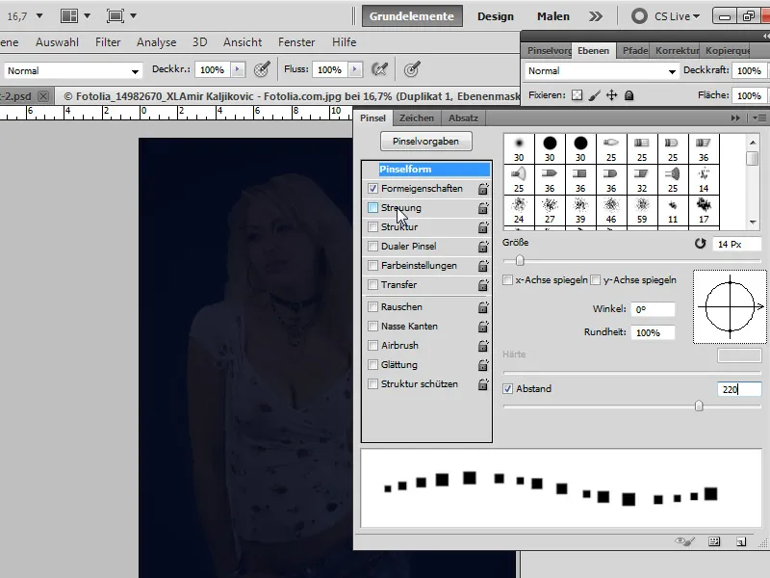Screen dimensions: 770x578
Task: Activate Grundelemente workspace button
Action: (412, 16)
